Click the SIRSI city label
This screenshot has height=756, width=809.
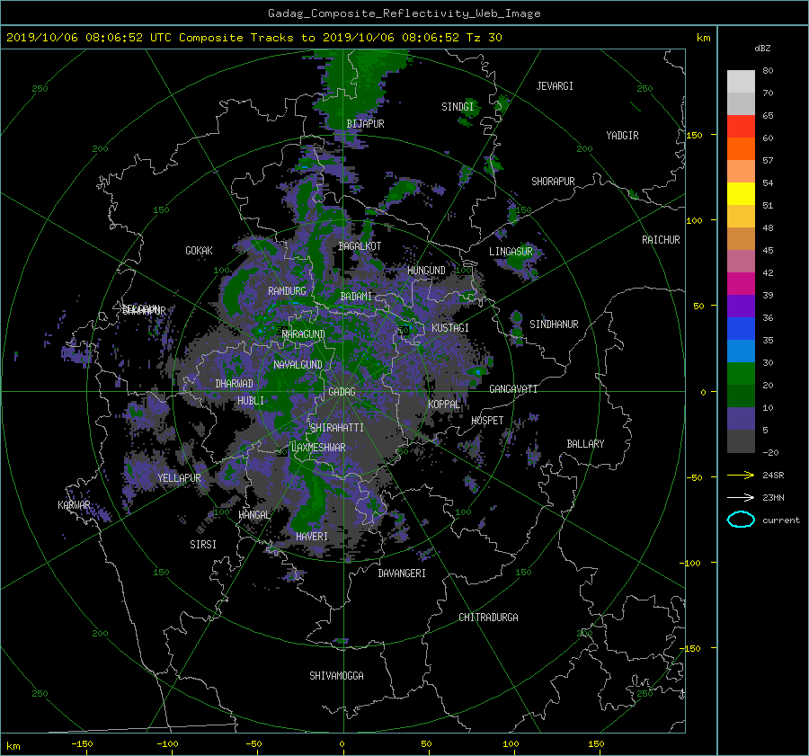click(203, 545)
